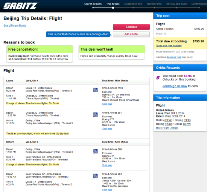
Task: Open See different flights link
Action: [x=15, y=25]
